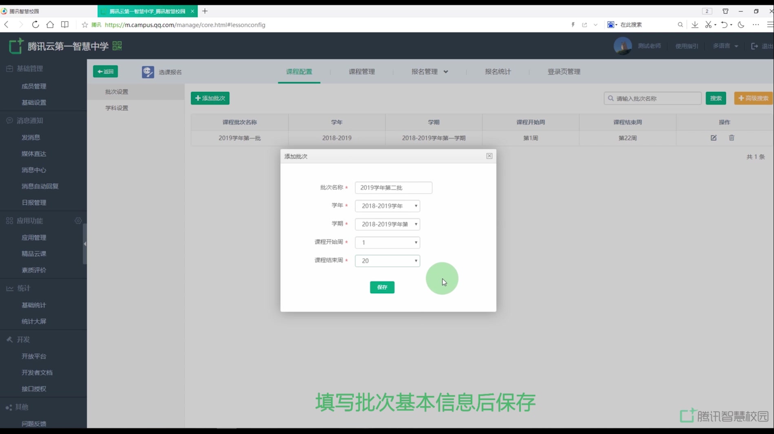Open 日报管理 in sidebar
The height and width of the screenshot is (434, 774).
click(34, 203)
